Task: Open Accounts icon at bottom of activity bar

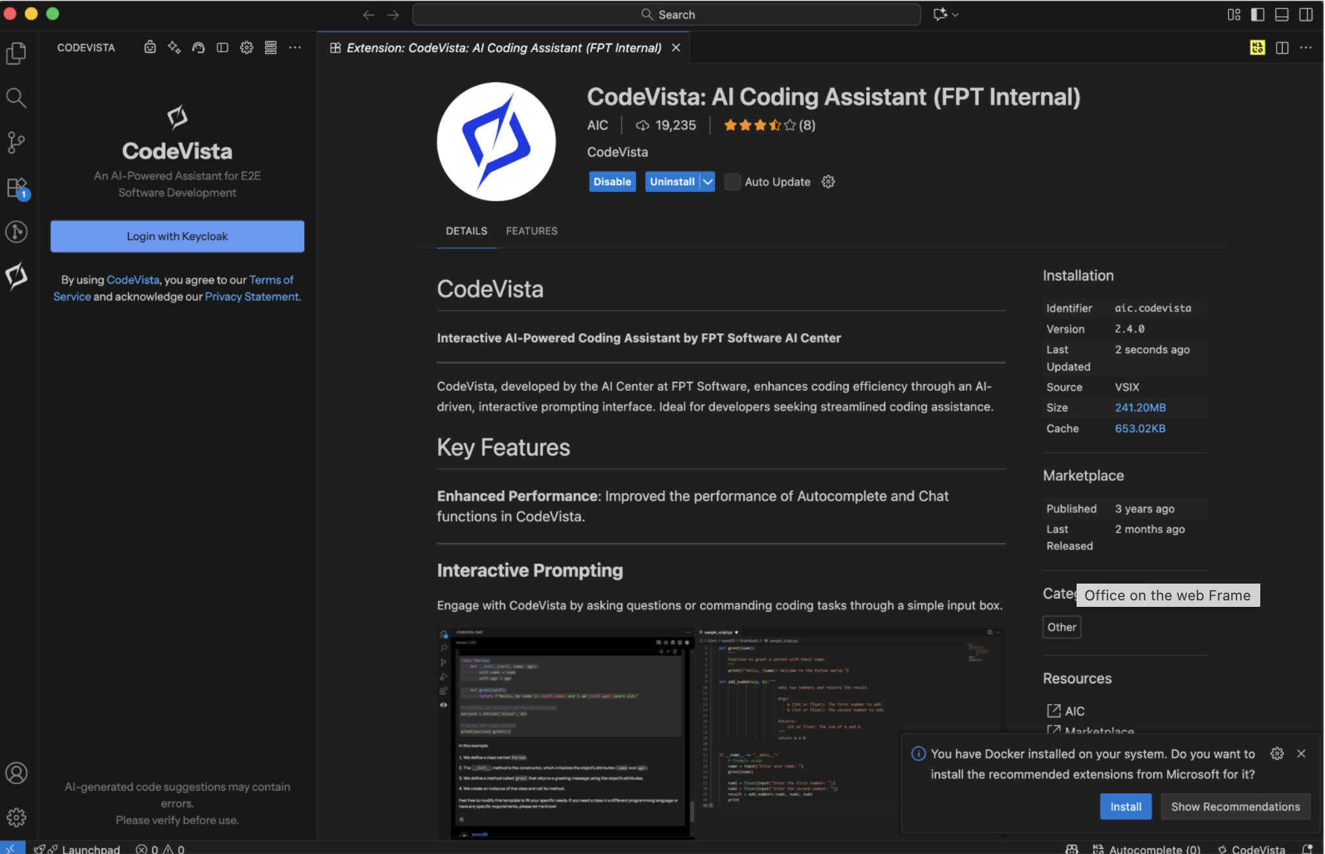Action: [x=16, y=773]
